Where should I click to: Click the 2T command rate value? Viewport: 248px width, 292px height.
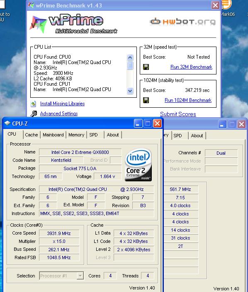point(180,246)
